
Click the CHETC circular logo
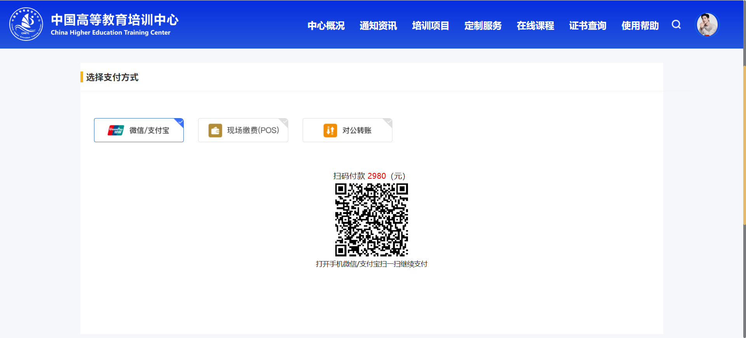click(26, 24)
